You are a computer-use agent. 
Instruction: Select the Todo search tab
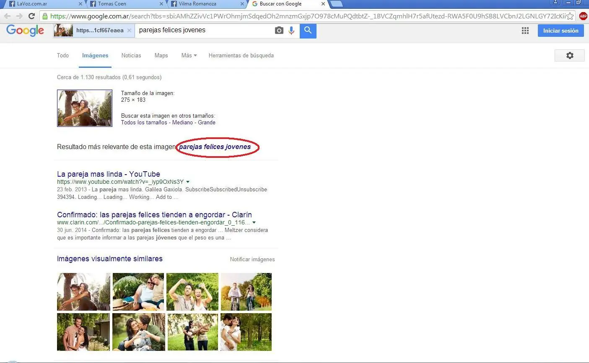tap(63, 55)
